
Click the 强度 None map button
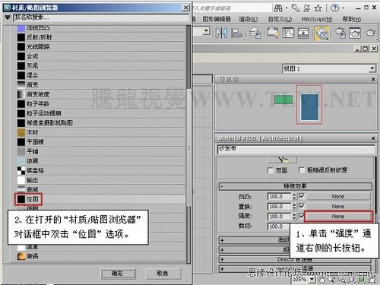coord(338,217)
